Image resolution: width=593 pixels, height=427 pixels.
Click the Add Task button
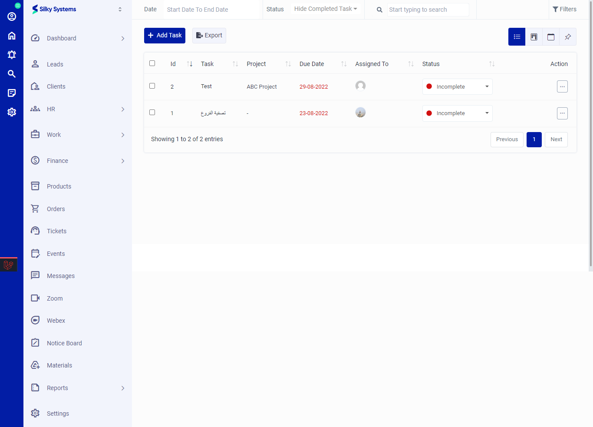[165, 36]
